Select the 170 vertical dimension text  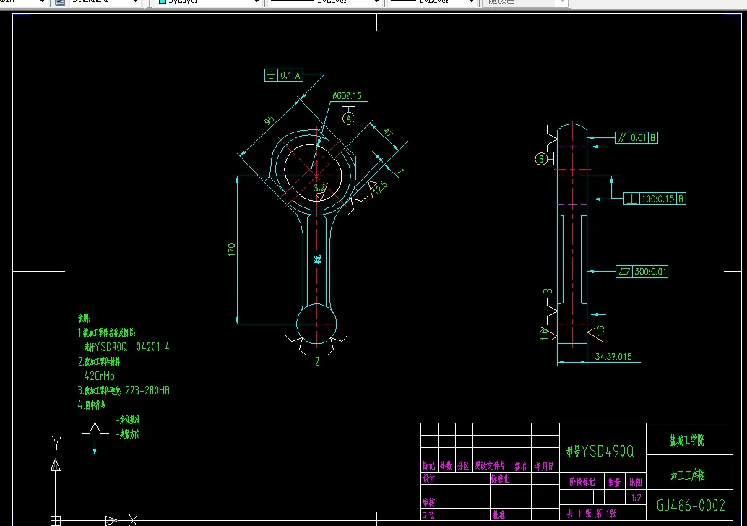tap(231, 250)
